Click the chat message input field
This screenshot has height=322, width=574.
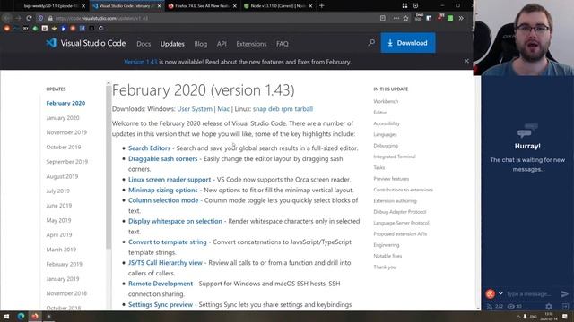(x=529, y=293)
